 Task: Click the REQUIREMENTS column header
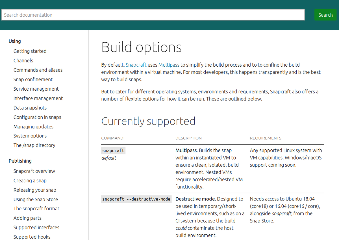point(266,138)
